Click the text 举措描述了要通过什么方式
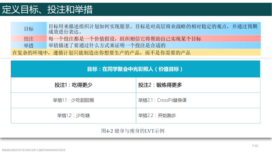The width and height of the screenshot is (272, 153). click(107, 46)
